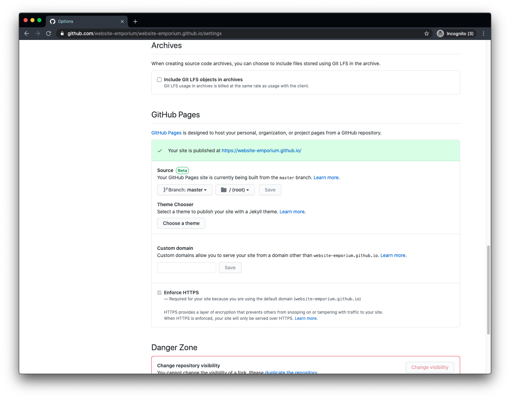The width and height of the screenshot is (510, 399).
Task: Click the Incognito (3) profile indicator
Action: click(456, 33)
